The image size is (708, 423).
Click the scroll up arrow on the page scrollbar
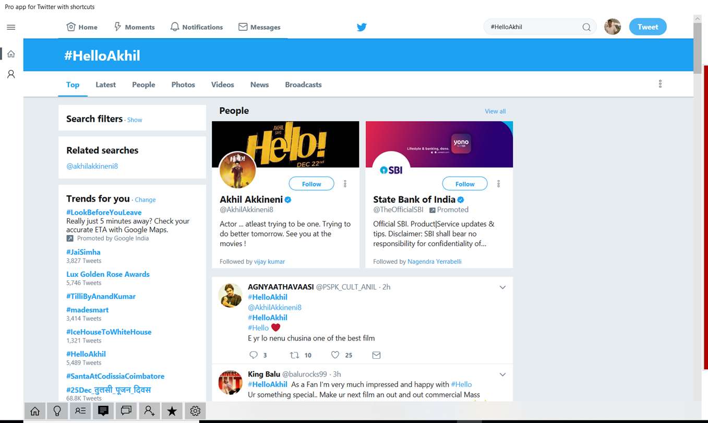click(698, 19)
